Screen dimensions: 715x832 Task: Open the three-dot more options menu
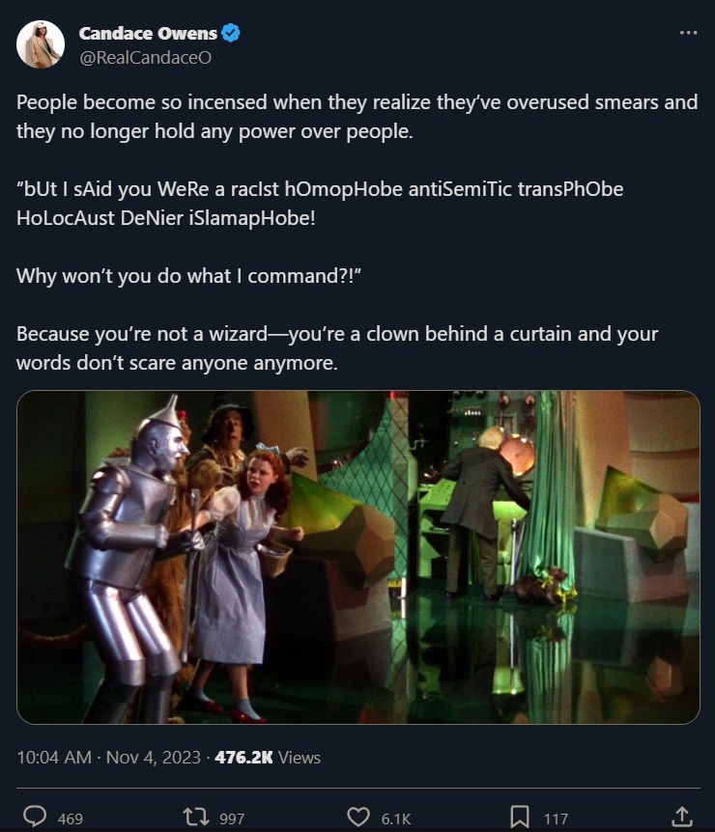coord(689,33)
